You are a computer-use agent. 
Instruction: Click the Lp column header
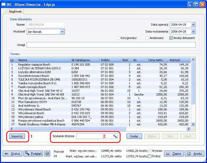(13, 60)
